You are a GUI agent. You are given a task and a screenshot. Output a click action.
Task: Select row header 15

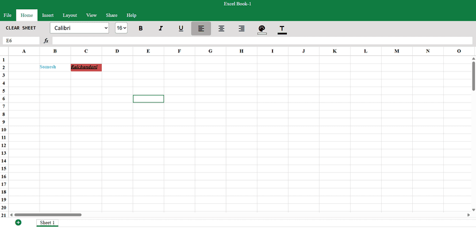point(4,169)
